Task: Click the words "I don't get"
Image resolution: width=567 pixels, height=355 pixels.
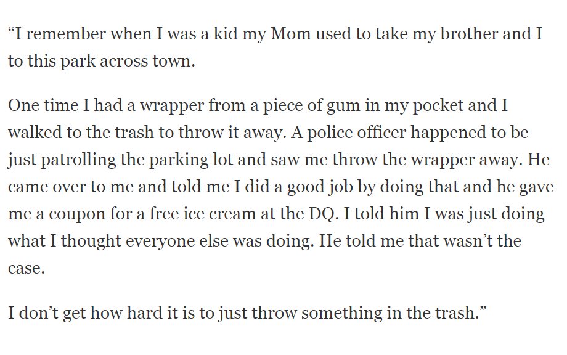Action: pos(47,313)
